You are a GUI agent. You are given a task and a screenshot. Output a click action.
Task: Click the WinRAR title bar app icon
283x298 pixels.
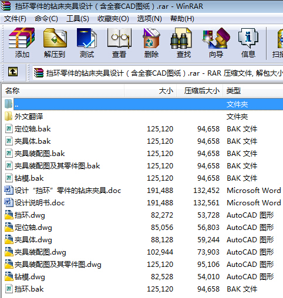tap(6, 6)
